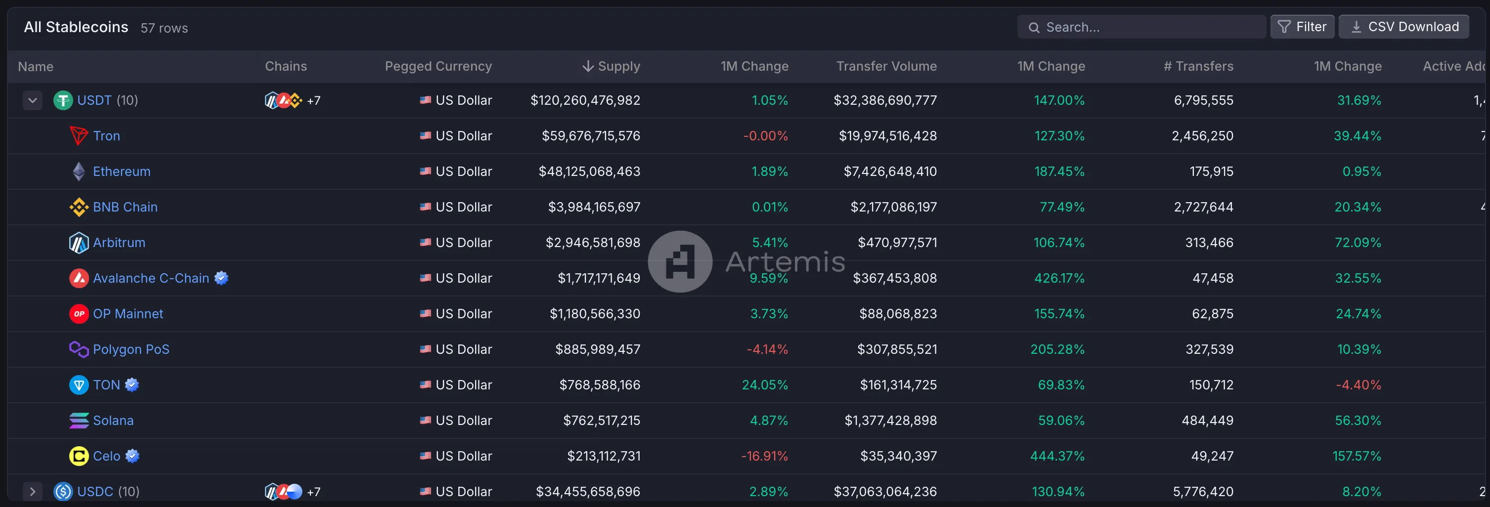Click verified badge next to Celo

coord(132,456)
